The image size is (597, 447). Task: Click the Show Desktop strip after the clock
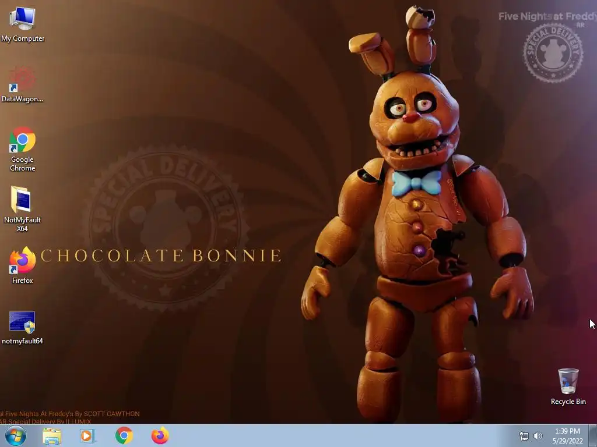tap(593, 436)
